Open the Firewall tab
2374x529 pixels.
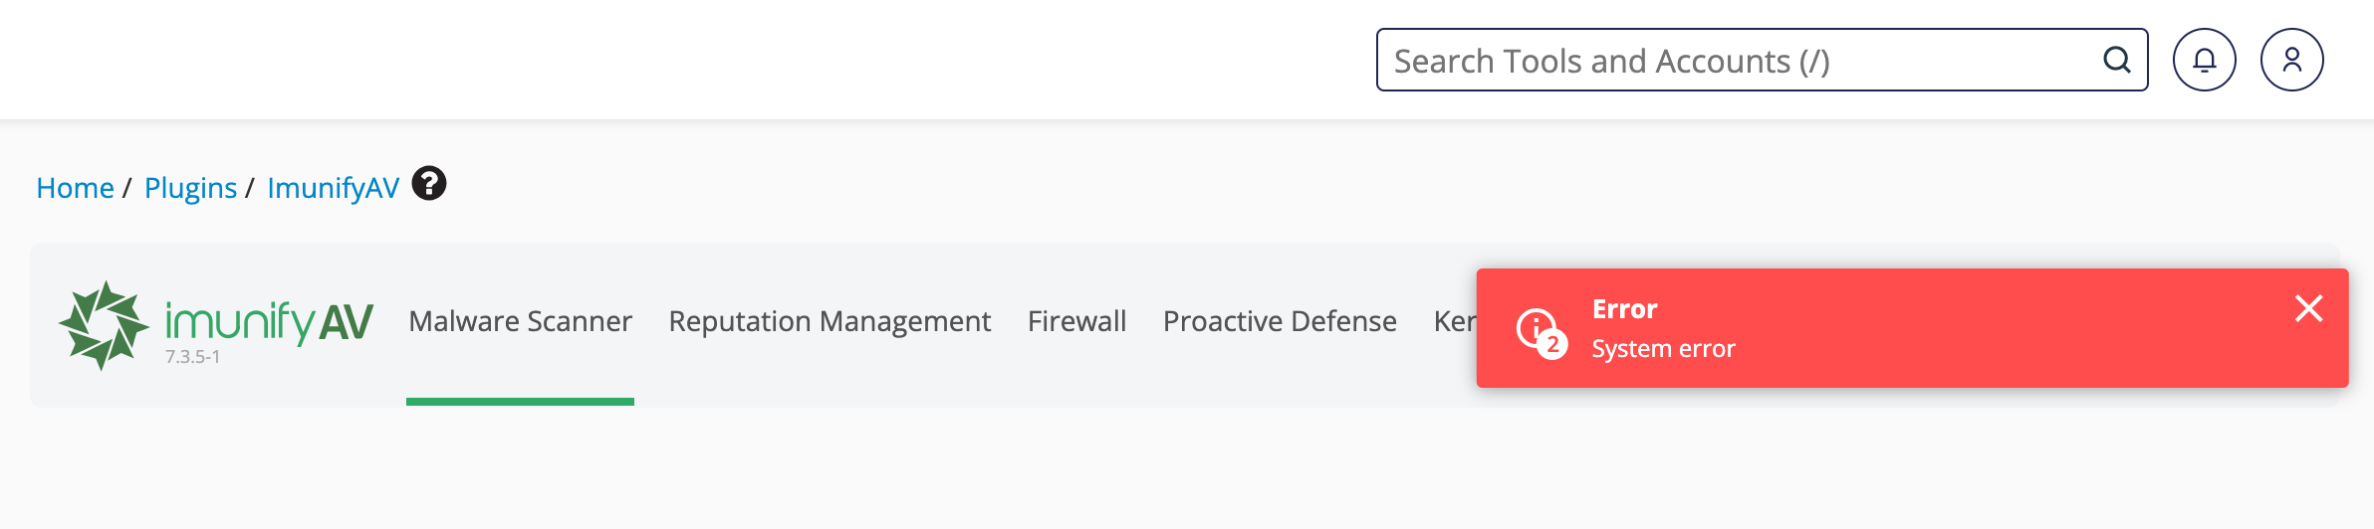[1076, 321]
